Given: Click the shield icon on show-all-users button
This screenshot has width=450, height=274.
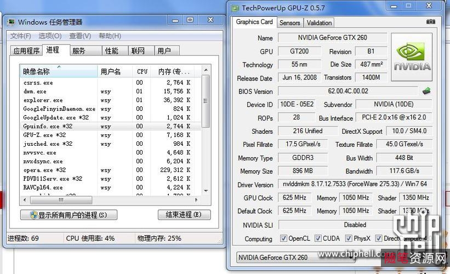Looking at the screenshot, I should [x=33, y=215].
